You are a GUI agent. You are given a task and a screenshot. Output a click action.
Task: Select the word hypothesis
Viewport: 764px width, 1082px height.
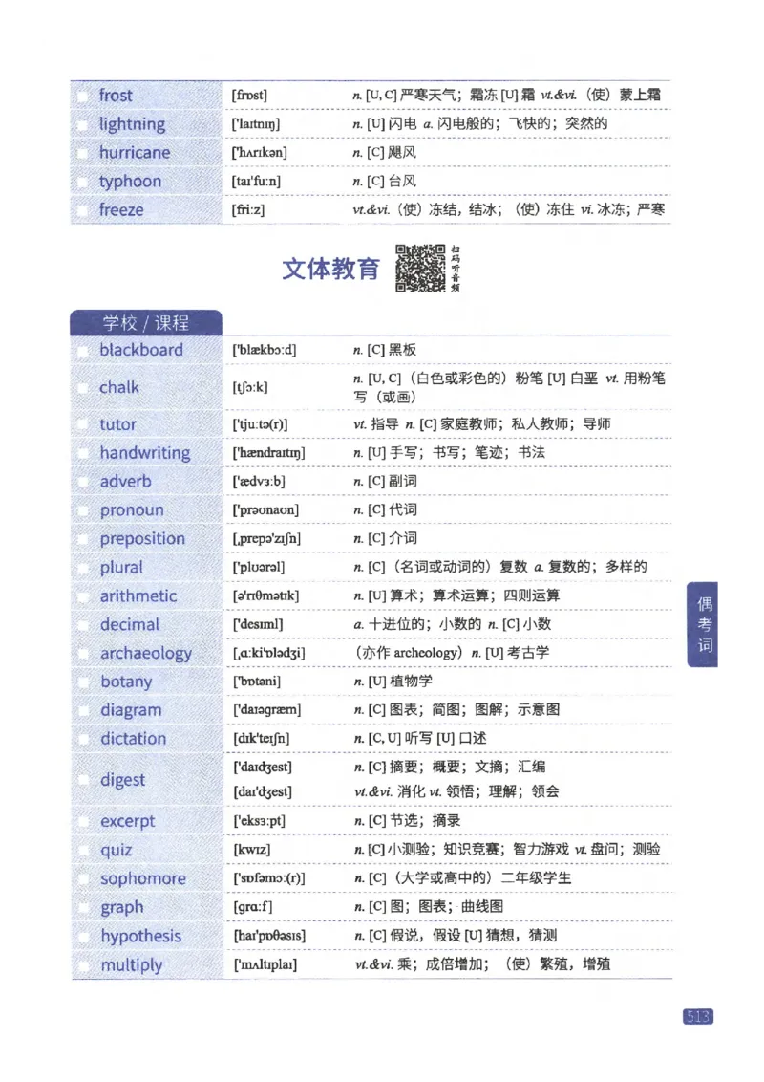141,937
